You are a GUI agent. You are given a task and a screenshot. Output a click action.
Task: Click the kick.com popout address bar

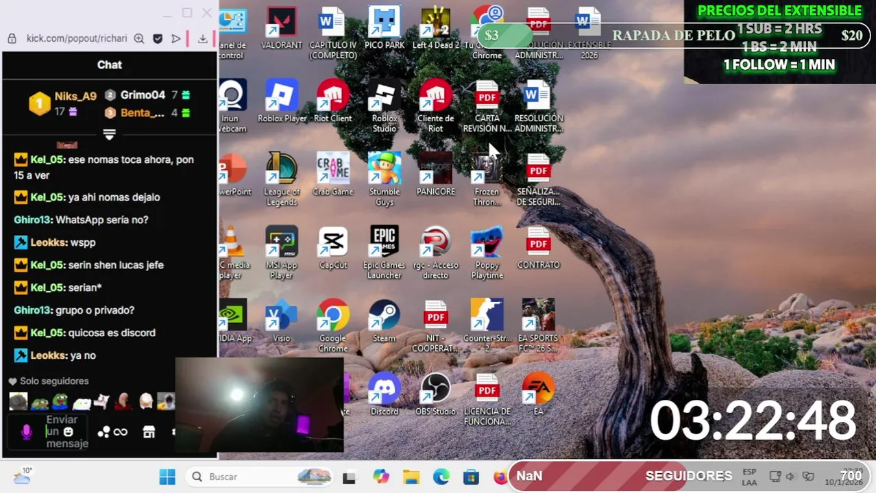pos(77,38)
